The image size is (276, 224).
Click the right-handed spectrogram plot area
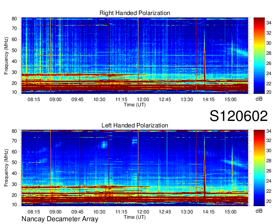coord(135,56)
